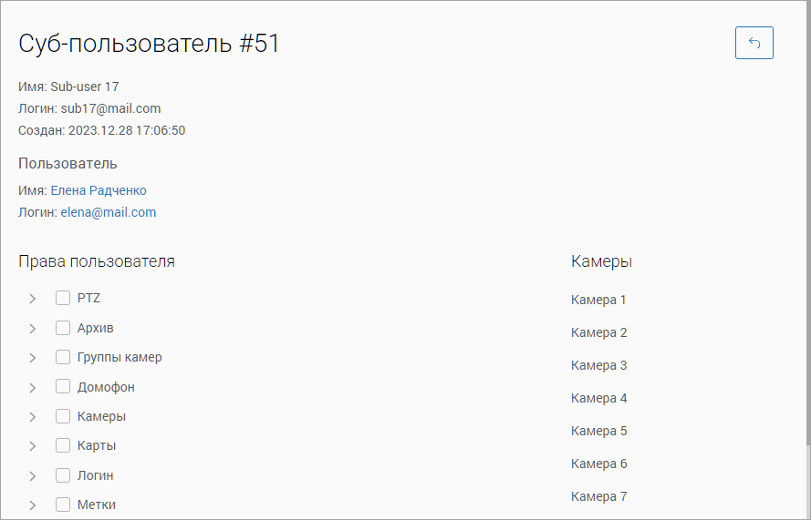Expand the Карты permissions group
Screen dimensions: 811x520
pos(32,446)
